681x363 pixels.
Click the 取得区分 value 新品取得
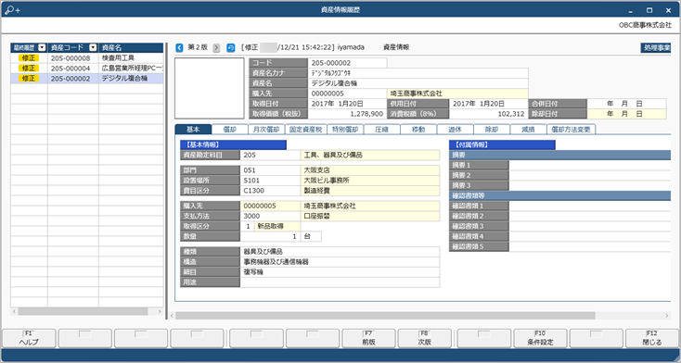pyautogui.click(x=277, y=226)
